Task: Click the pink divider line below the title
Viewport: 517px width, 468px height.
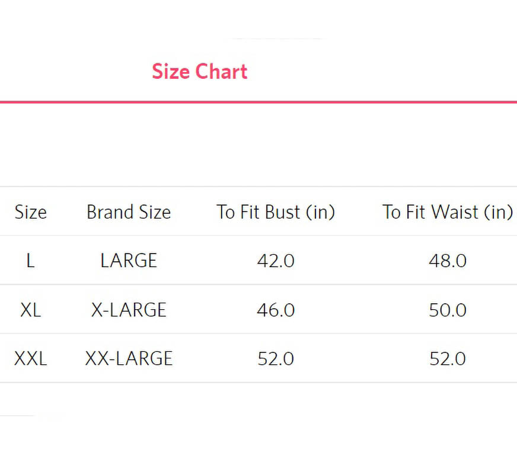Action: click(258, 102)
